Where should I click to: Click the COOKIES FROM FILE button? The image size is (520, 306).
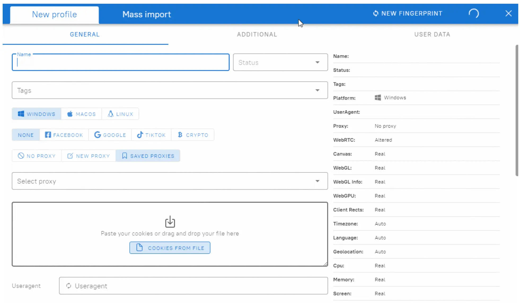[x=170, y=248]
